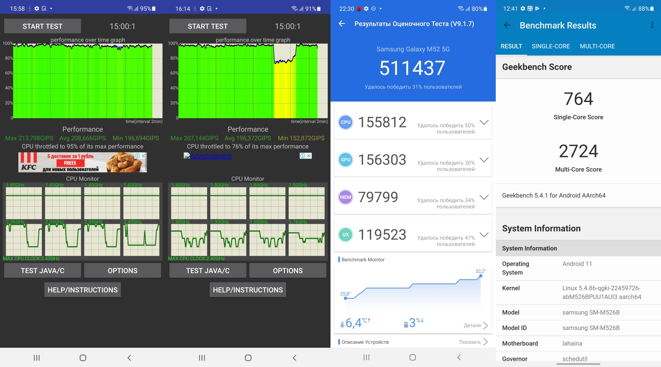Open three-dot overflow menu in Geekbench
661x367 pixels.
tap(652, 25)
